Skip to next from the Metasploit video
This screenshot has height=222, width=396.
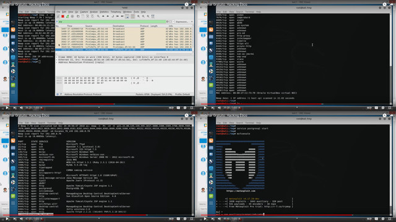pos(213,219)
